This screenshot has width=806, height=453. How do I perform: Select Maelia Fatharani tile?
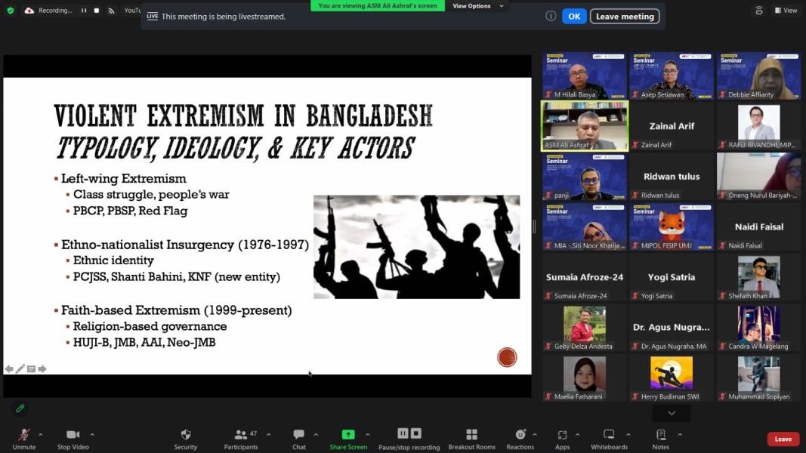coord(585,377)
